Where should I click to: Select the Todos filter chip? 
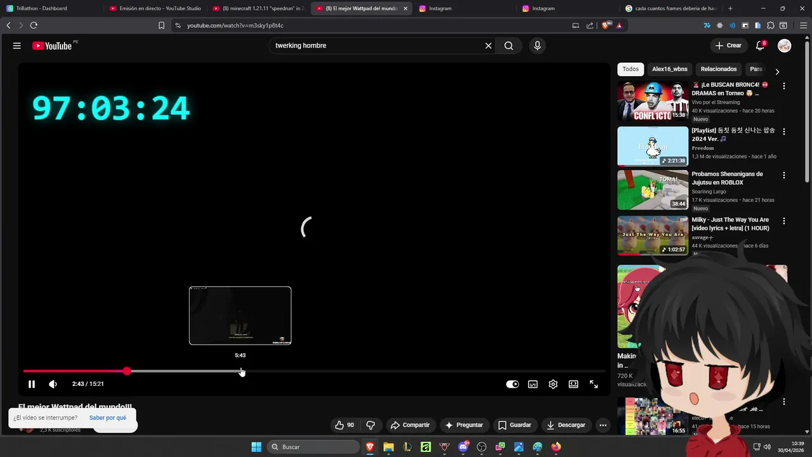click(x=631, y=69)
